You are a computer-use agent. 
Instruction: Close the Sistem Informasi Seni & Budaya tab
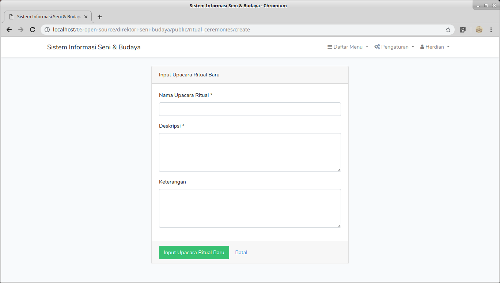point(86,17)
